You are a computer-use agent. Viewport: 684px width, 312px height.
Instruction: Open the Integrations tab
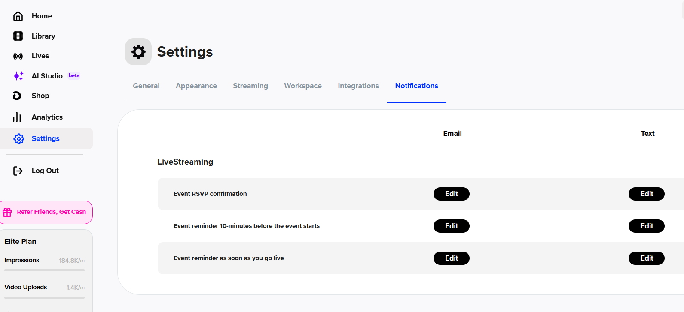(358, 86)
